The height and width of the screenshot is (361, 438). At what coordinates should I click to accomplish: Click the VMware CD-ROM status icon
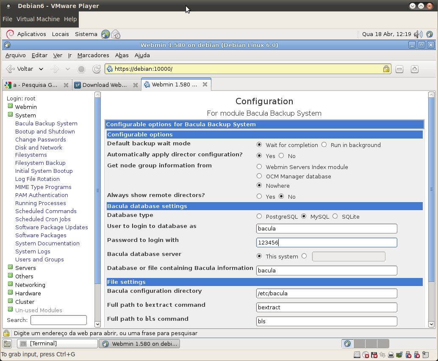click(x=366, y=355)
